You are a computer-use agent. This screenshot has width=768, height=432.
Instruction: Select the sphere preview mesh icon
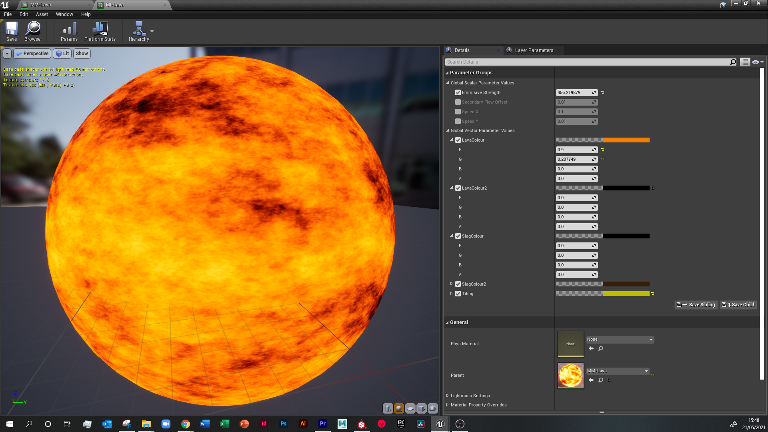[x=399, y=408]
